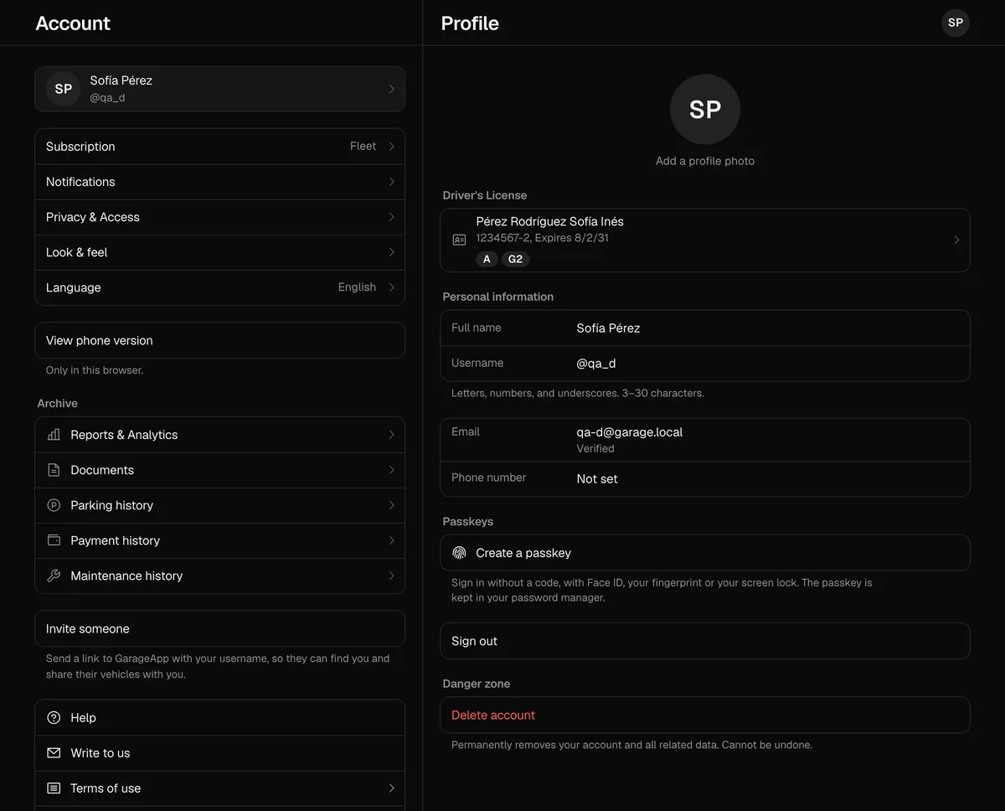Image resolution: width=1005 pixels, height=811 pixels.
Task: Click the Invite someone button
Action: pyautogui.click(x=219, y=628)
